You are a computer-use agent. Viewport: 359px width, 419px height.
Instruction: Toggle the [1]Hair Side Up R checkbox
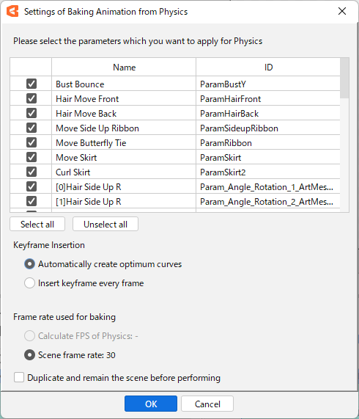click(32, 202)
